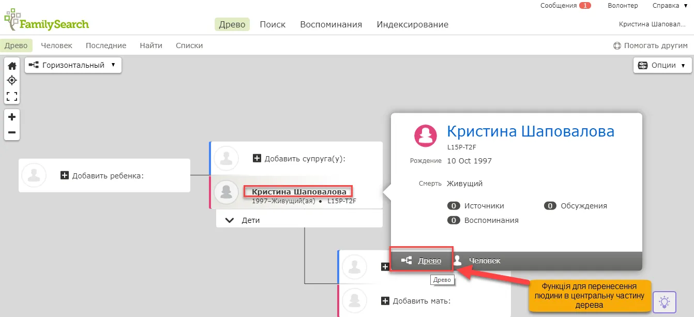Click the lightbulb tips icon

click(665, 301)
